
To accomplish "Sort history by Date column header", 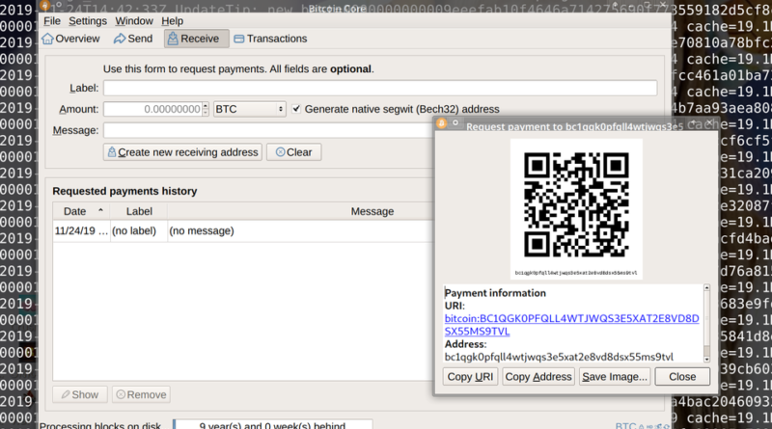I will click(81, 211).
